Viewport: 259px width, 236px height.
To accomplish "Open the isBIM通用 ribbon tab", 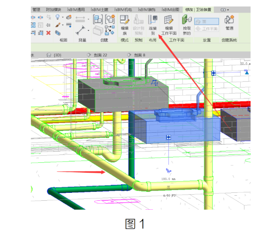I will 76,10.
